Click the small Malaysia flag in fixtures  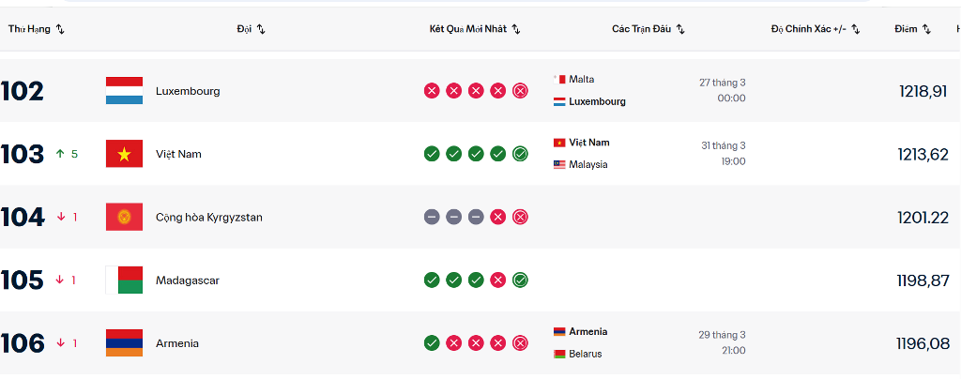click(x=559, y=165)
